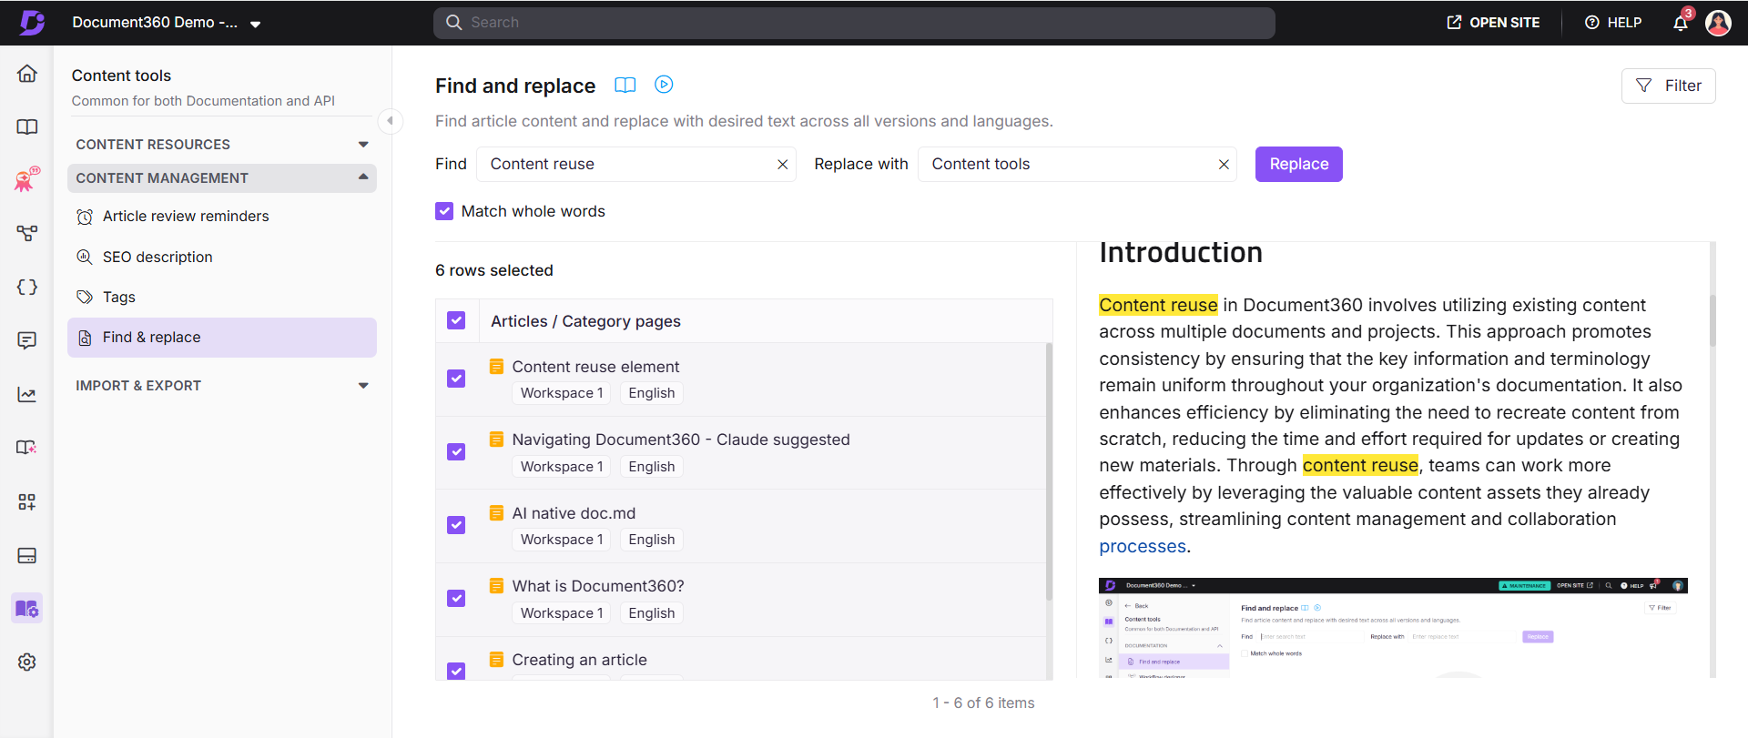Collapse the left panel arrow handle

(x=391, y=120)
